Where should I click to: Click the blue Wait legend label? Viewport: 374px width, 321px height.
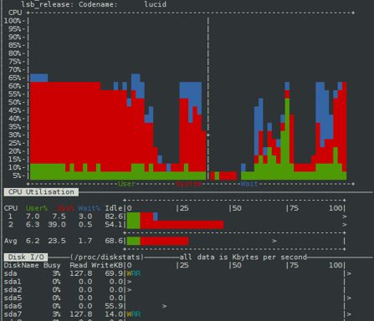point(249,184)
